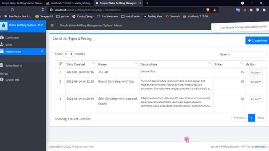269x151 pixels.
Task: Open System Info in the sidebar
Action: [12, 80]
